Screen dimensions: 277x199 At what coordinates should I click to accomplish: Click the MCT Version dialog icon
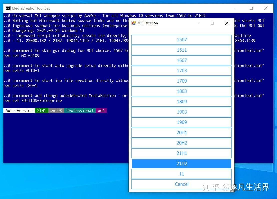point(133,23)
